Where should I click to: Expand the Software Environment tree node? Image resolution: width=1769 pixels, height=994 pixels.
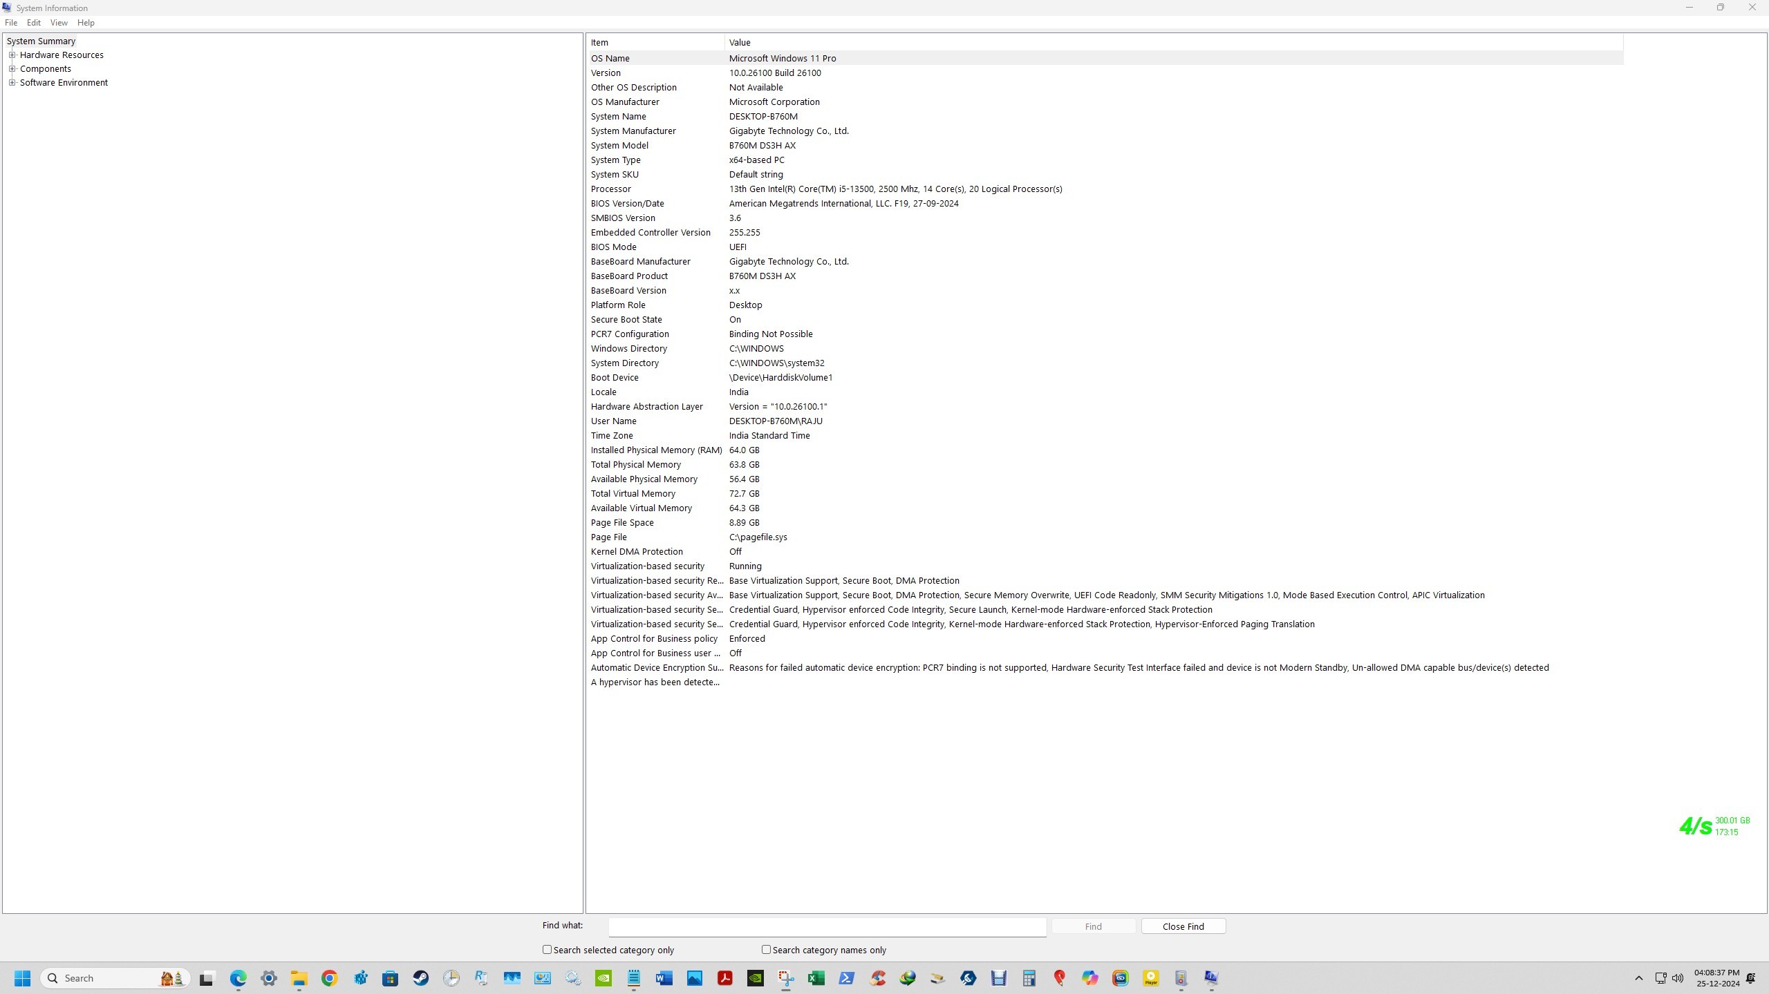pyautogui.click(x=12, y=83)
